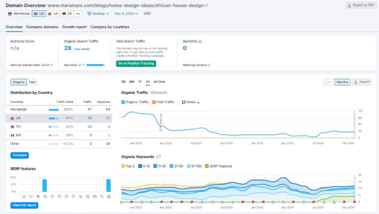379x214 pixels.
Task: Open the domain URL external link icon
Action: point(207,6)
